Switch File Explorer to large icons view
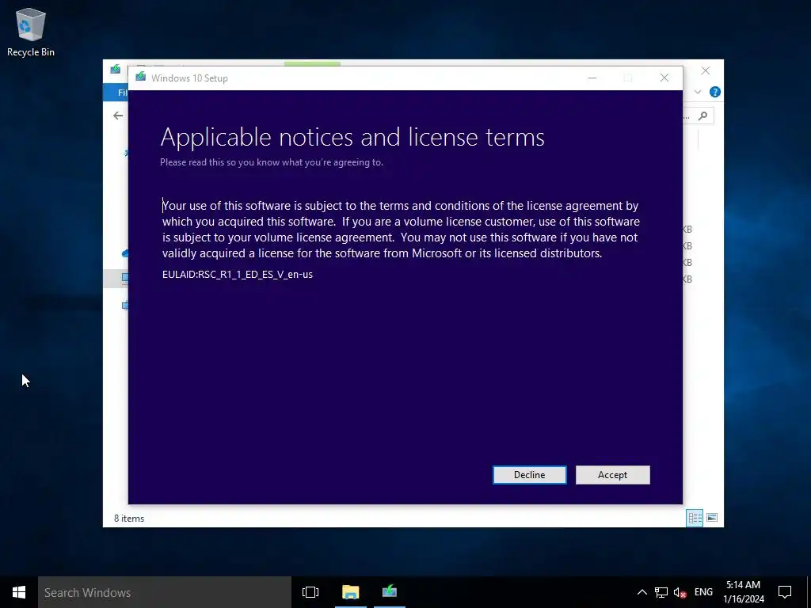Image resolution: width=811 pixels, height=608 pixels. point(712,518)
